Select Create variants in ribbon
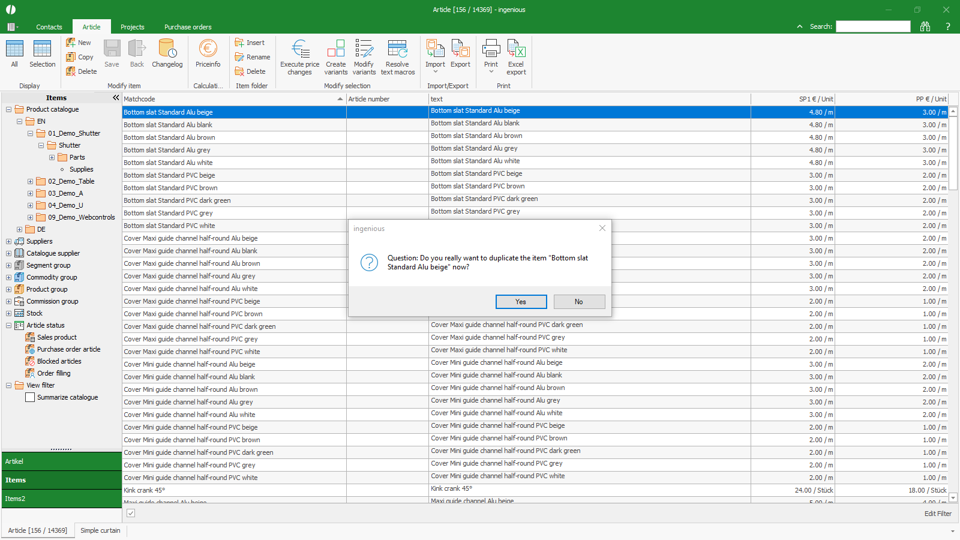The height and width of the screenshot is (540, 960). coord(336,49)
